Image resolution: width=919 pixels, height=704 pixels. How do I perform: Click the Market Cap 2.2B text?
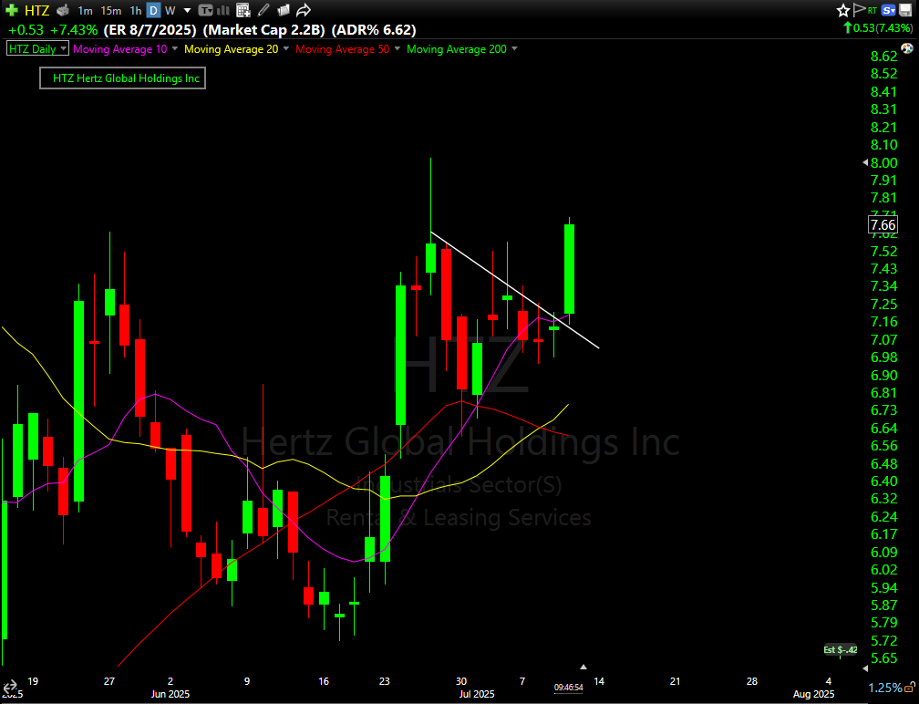click(263, 30)
